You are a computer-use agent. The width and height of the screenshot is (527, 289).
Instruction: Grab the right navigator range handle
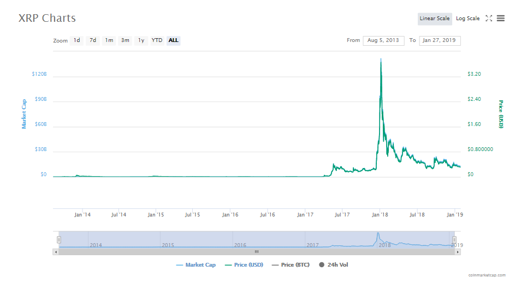pyautogui.click(x=454, y=240)
